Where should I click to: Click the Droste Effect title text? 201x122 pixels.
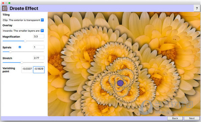pos(24,8)
